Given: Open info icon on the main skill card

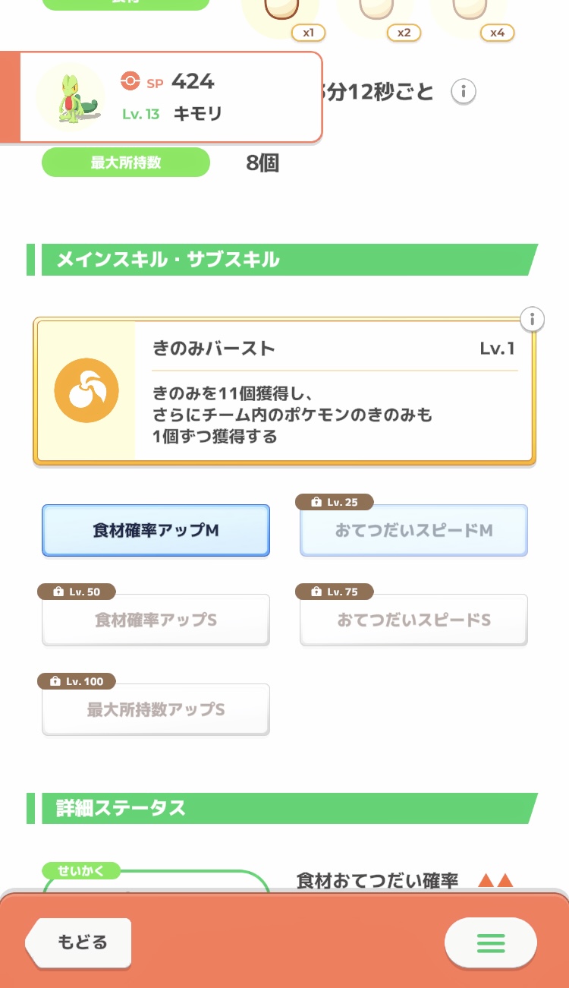Looking at the screenshot, I should (533, 320).
